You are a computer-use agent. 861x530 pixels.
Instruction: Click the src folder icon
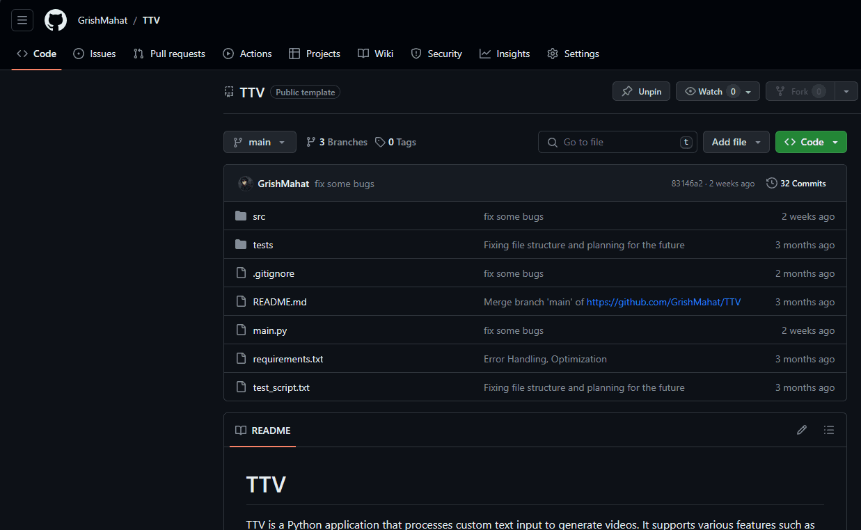click(x=241, y=216)
